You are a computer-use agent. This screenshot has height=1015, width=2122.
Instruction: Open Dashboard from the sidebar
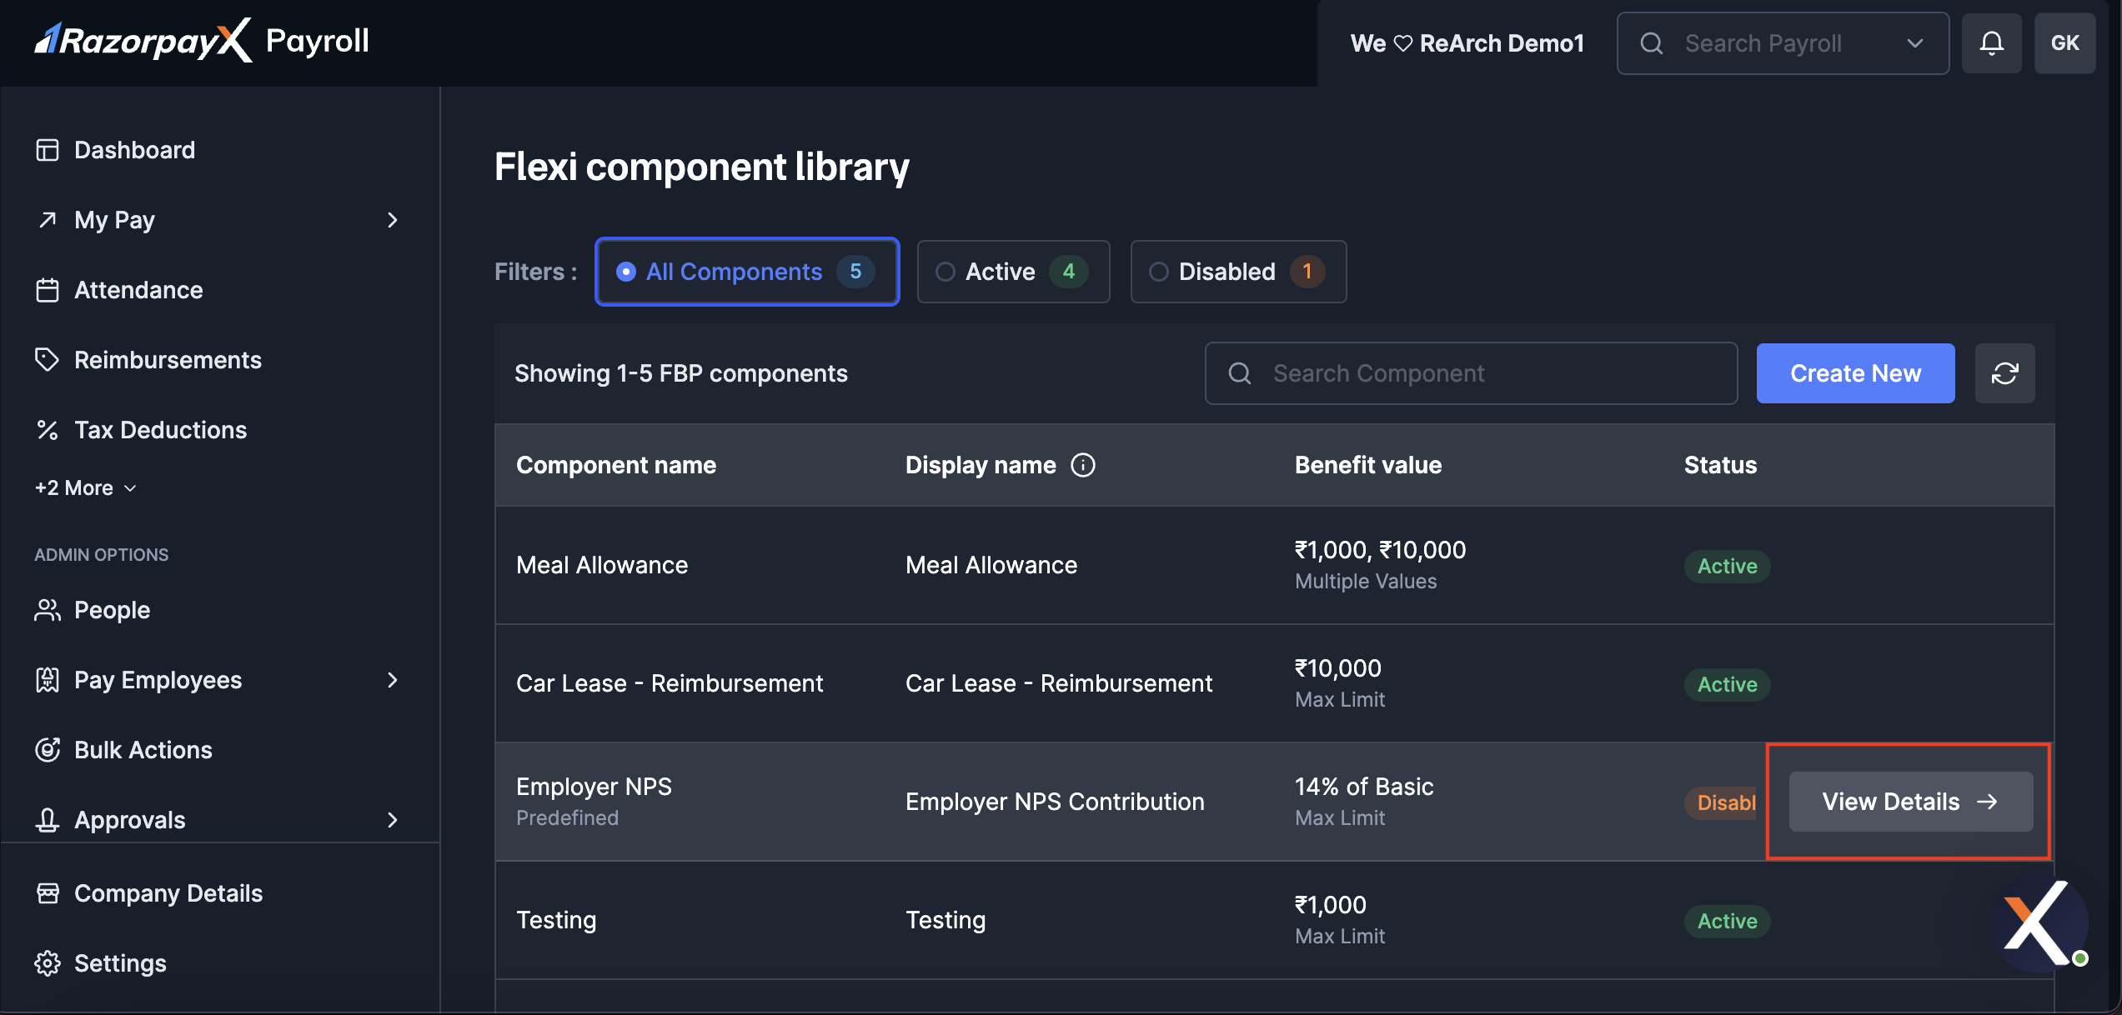pyautogui.click(x=135, y=150)
